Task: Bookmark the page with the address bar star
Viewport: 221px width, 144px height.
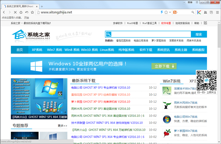Action: [x=166, y=12]
